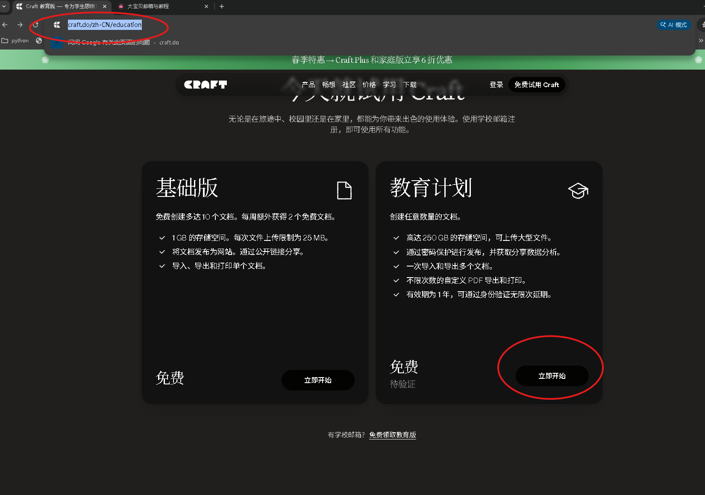705x495 pixels.
Task: Go back to the previous page
Action: pyautogui.click(x=5, y=25)
